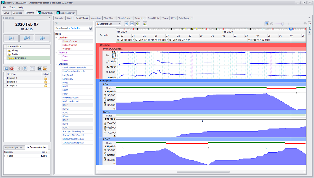Toggle lock for Example 4 scenario
The width and height of the screenshot is (314, 178).
pos(46,82)
